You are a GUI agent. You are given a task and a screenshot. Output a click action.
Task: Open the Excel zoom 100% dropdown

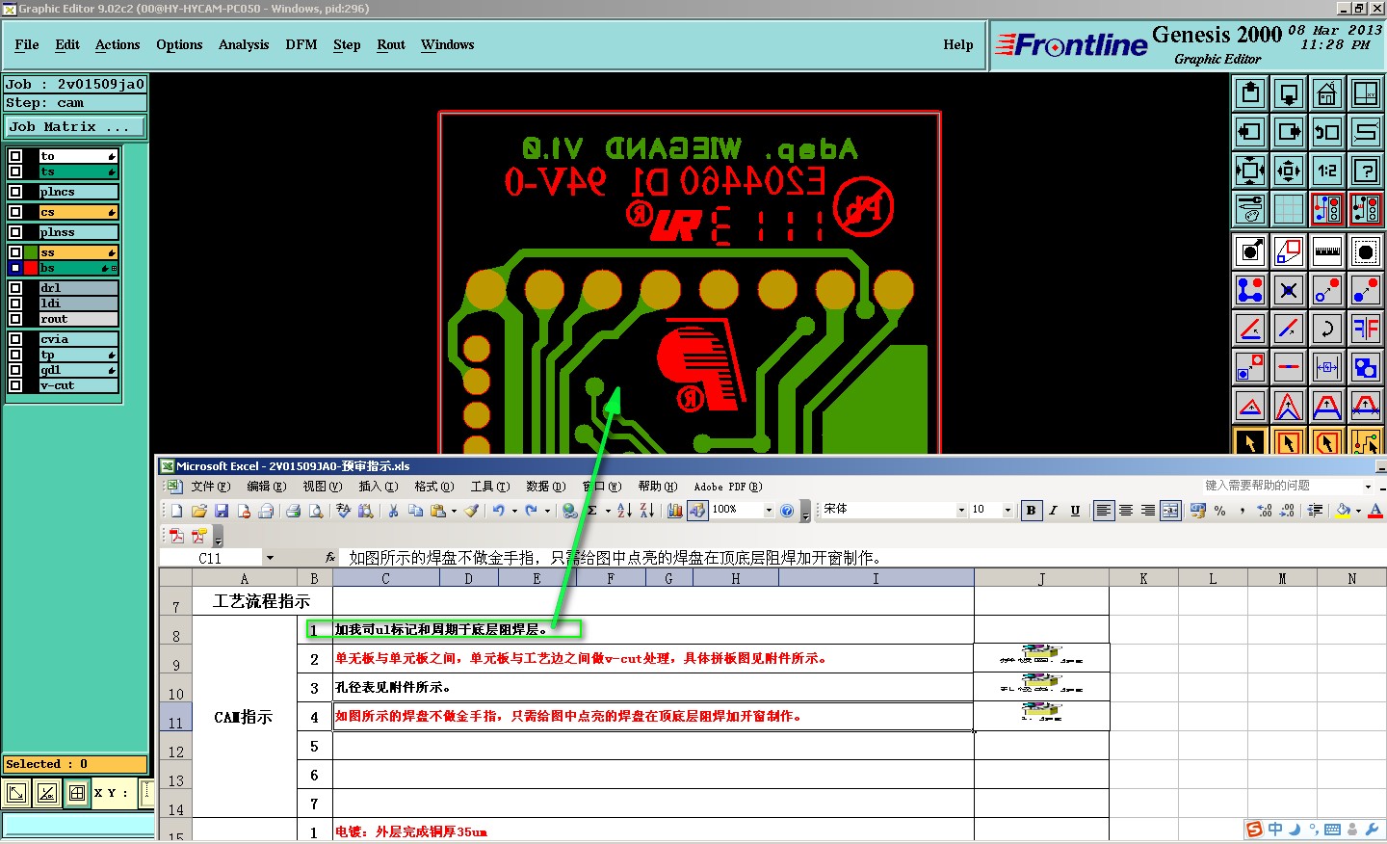click(768, 511)
